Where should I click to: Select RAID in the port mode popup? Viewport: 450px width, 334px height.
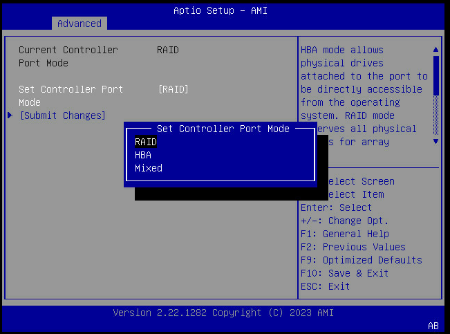[146, 142]
